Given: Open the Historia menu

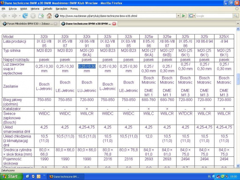Looking at the screenshot, I should click(x=35, y=9).
